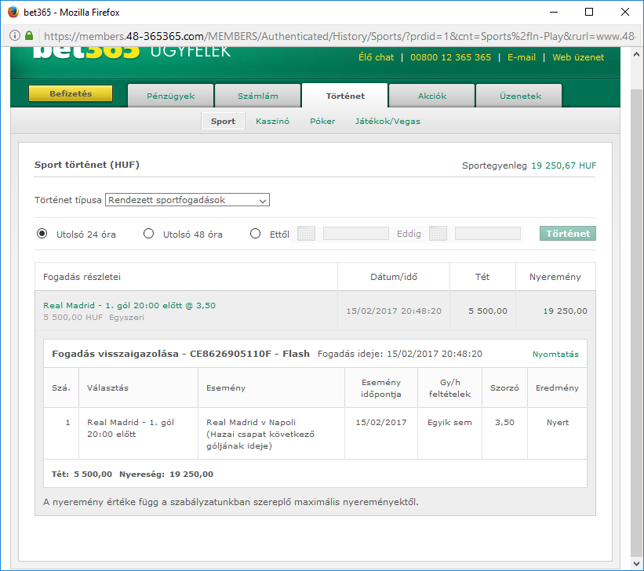644x571 pixels.
Task: Select the Történet tab
Action: (x=345, y=96)
